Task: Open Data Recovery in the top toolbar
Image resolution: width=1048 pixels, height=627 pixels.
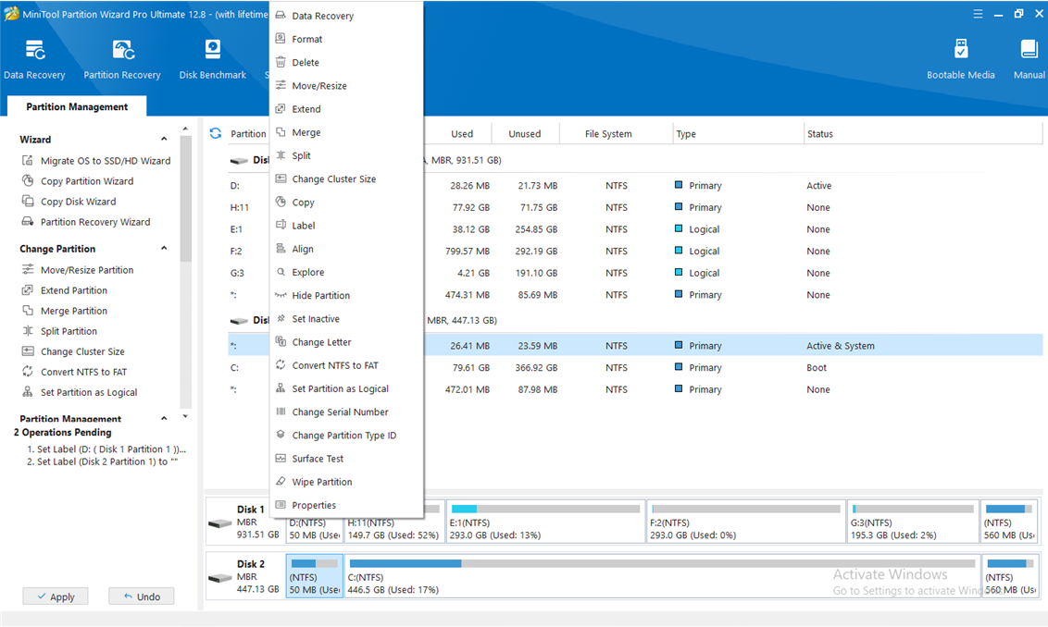Action: 35,60
